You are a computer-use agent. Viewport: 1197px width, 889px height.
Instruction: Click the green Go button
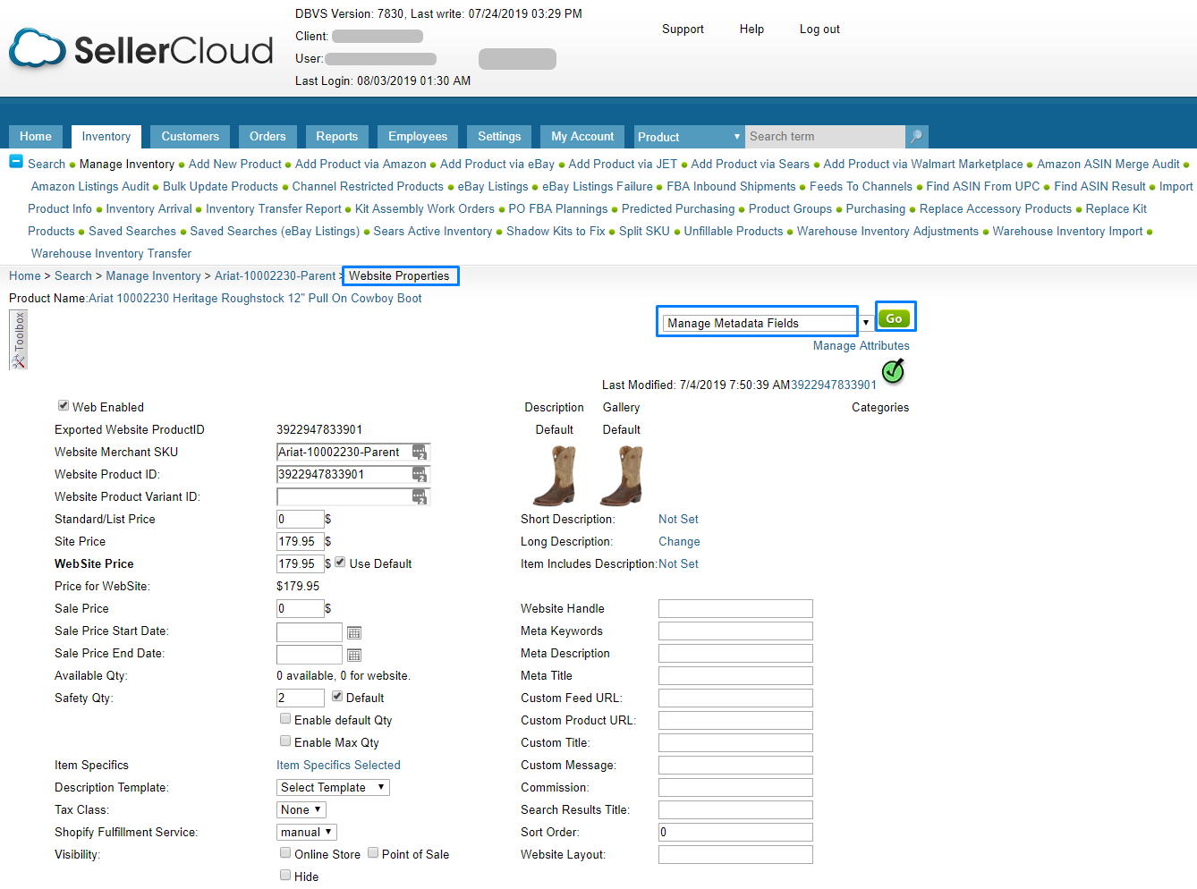(894, 318)
